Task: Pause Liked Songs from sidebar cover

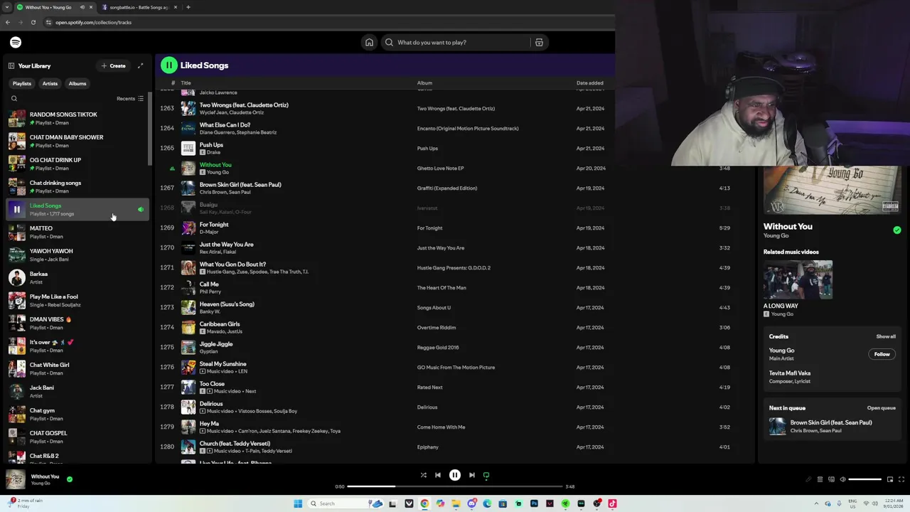Action: tap(17, 210)
